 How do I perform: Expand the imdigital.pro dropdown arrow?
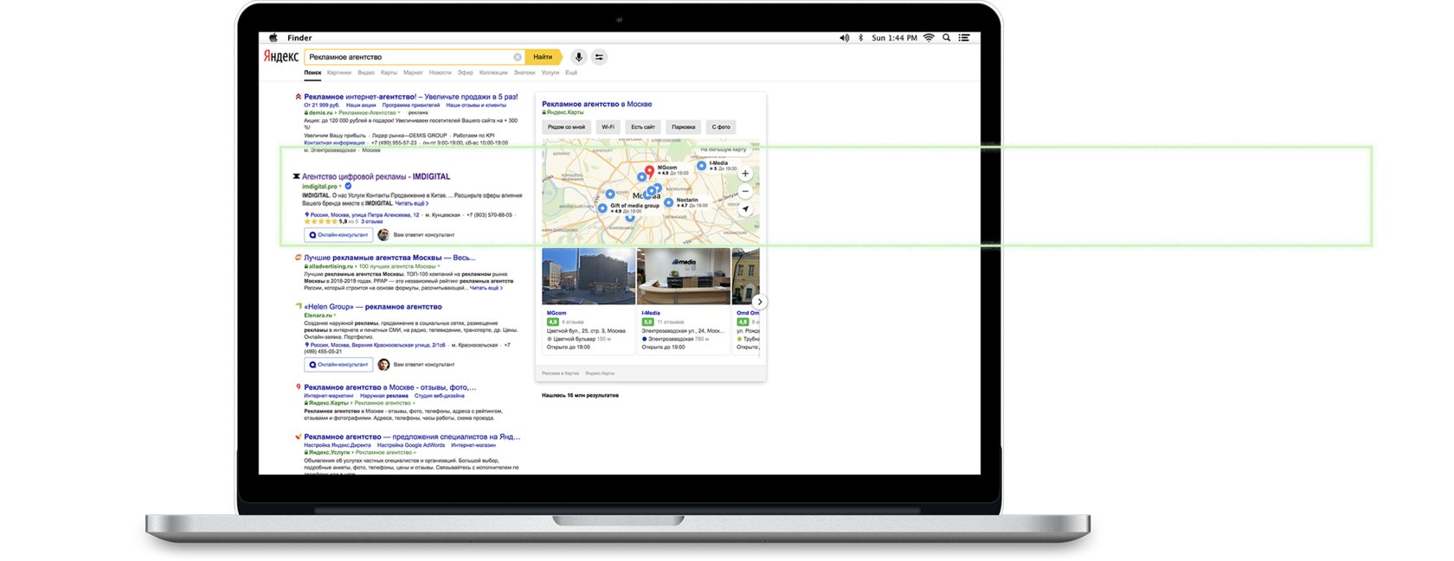pos(341,186)
